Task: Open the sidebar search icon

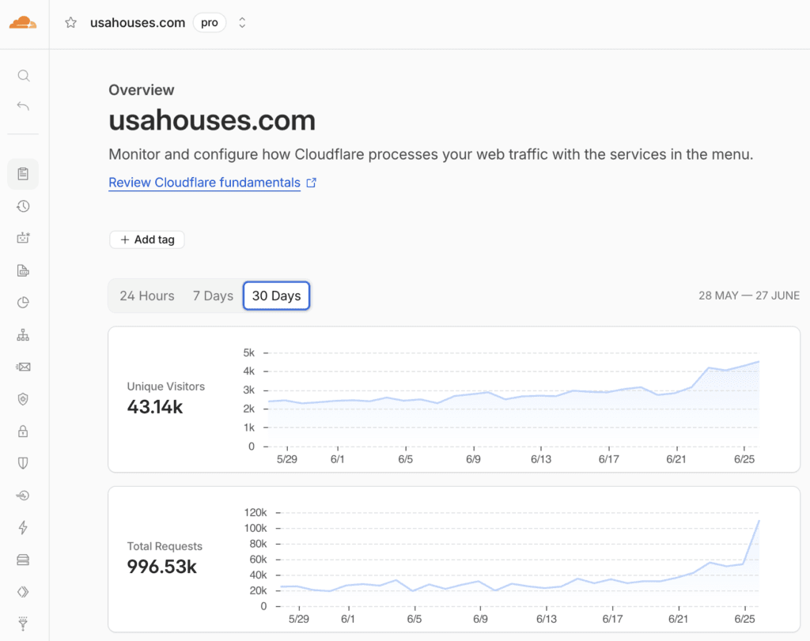Action: [x=23, y=76]
